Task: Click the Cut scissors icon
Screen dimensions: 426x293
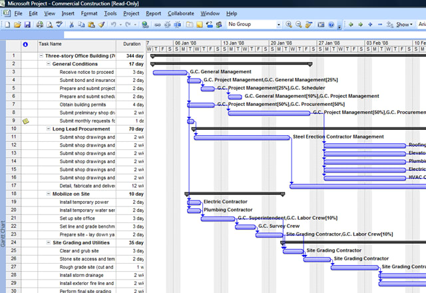Action: point(71,25)
